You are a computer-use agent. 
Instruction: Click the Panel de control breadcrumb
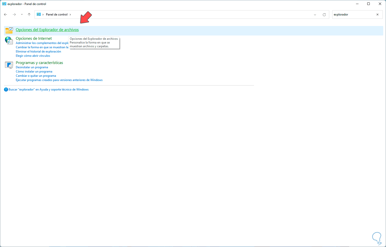click(57, 14)
